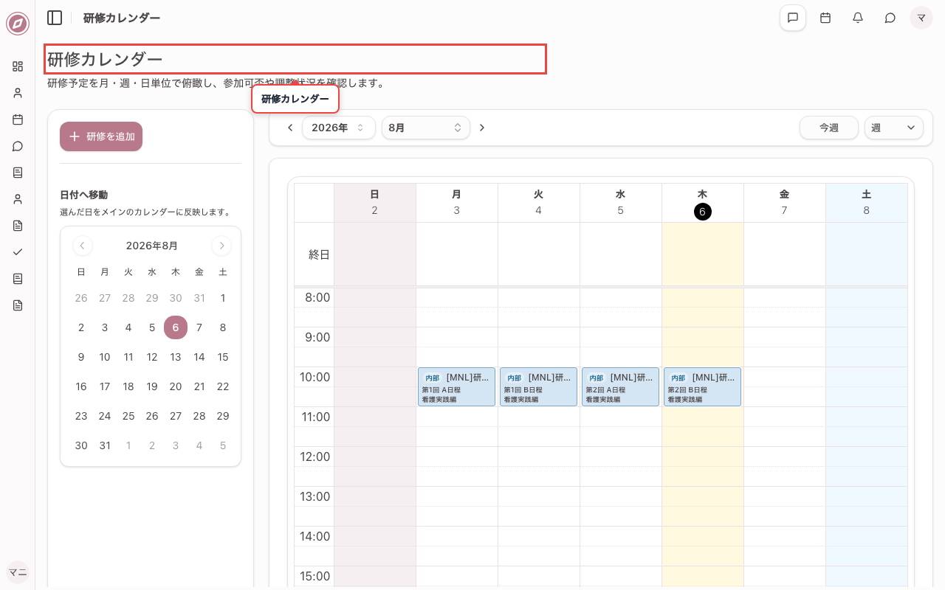Go to previous month in mini calendar
945x590 pixels.
[x=83, y=246]
